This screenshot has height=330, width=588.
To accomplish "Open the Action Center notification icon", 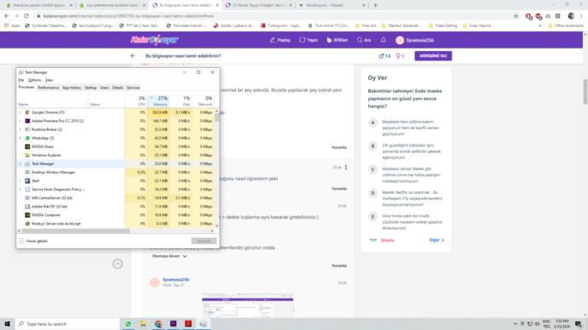I will click(x=579, y=324).
